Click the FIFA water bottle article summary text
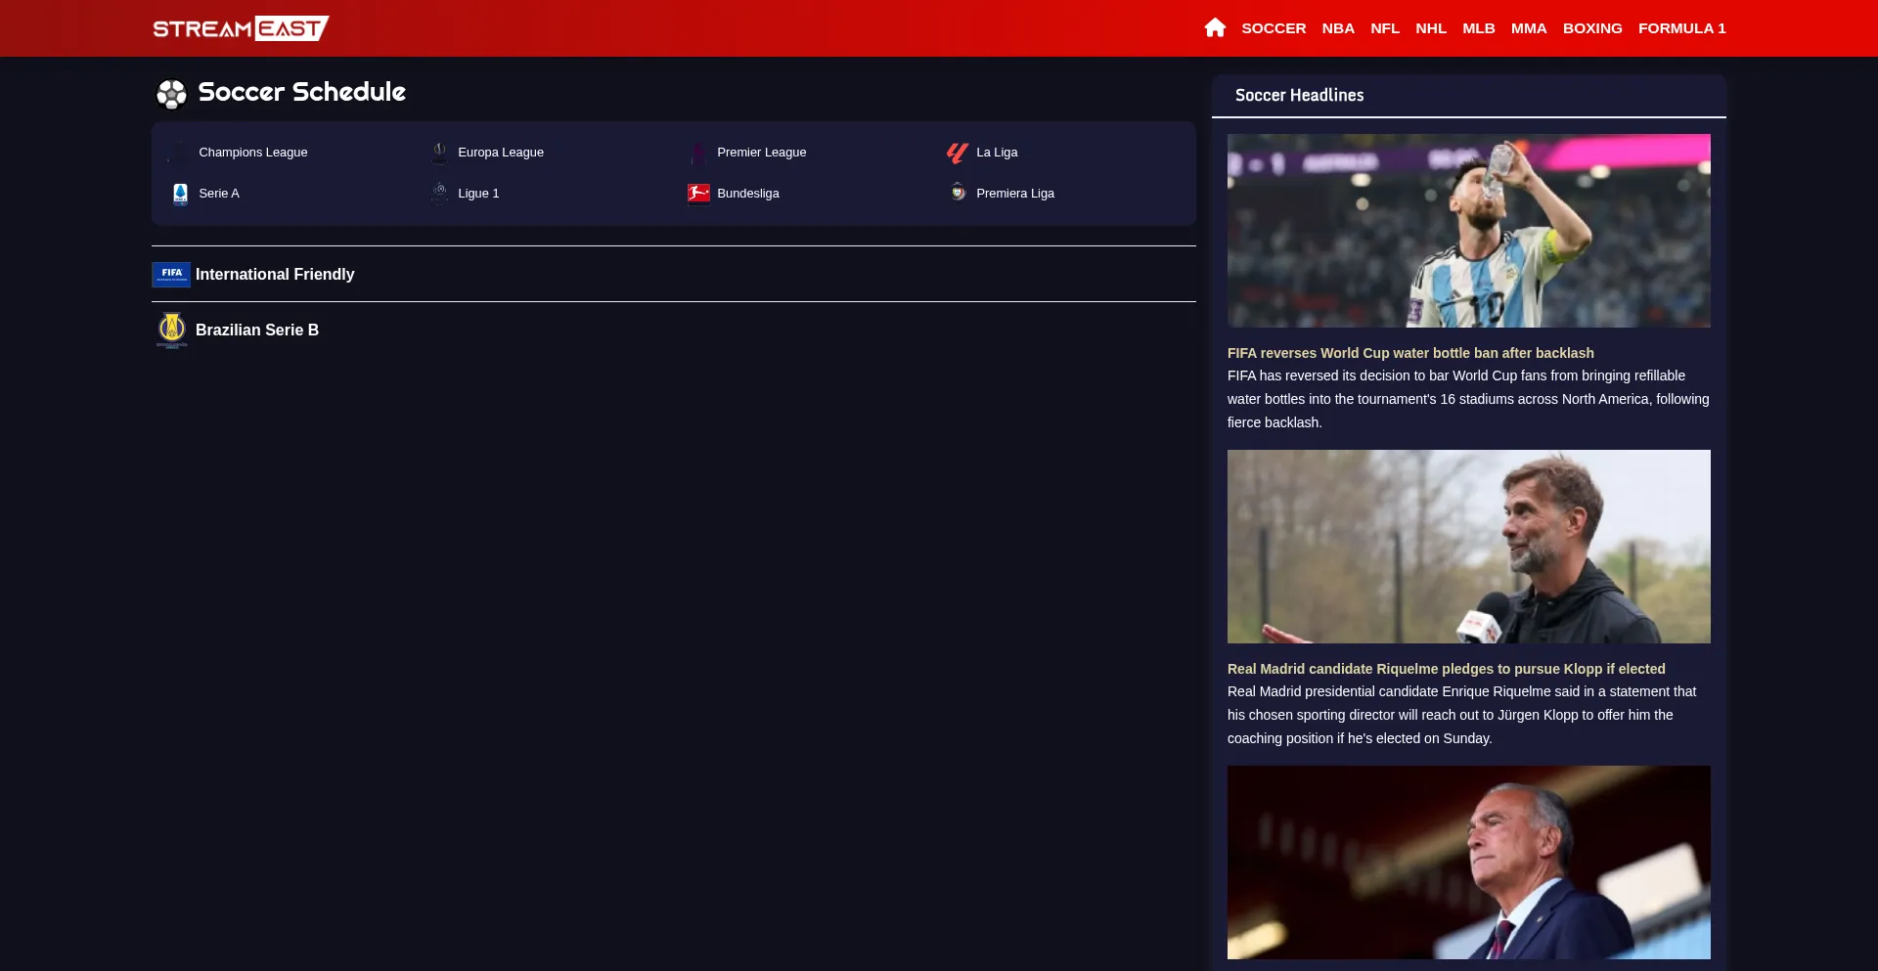 coord(1468,399)
